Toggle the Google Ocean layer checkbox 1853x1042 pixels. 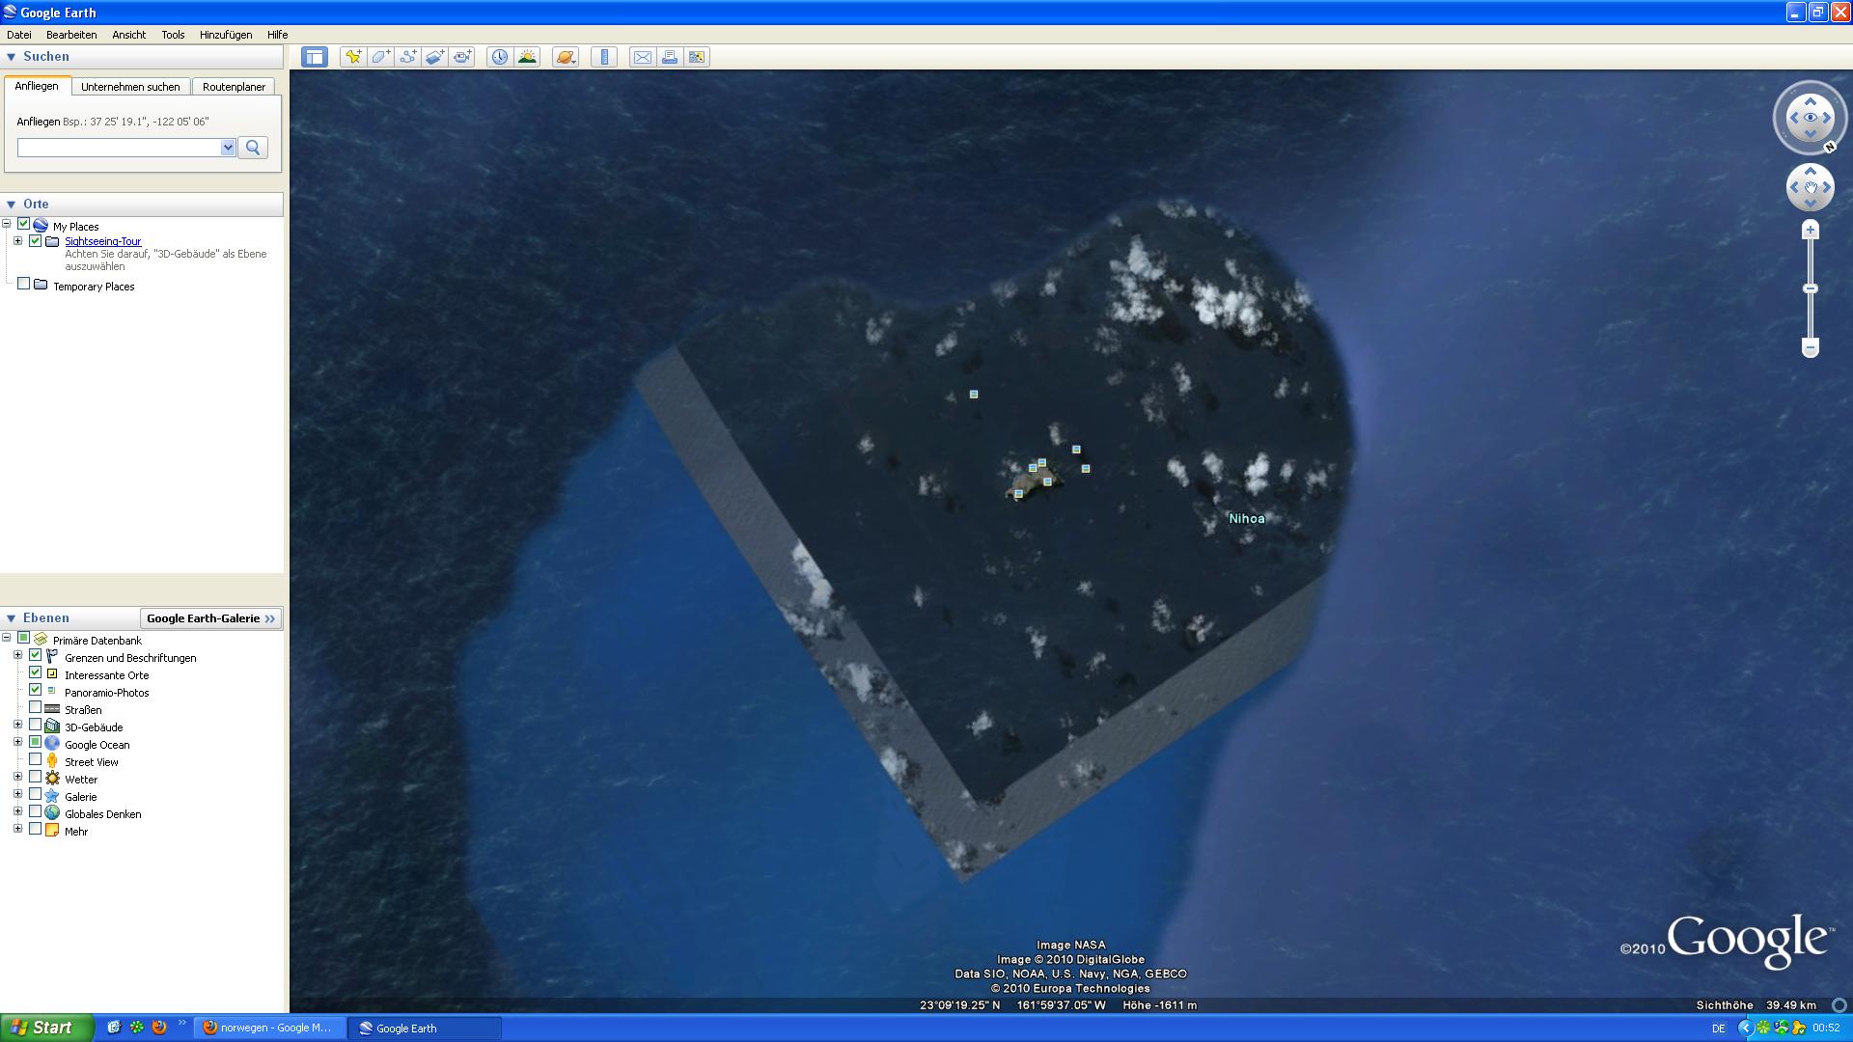36,743
